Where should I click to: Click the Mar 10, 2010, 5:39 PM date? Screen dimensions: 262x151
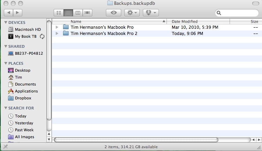[x=195, y=27]
